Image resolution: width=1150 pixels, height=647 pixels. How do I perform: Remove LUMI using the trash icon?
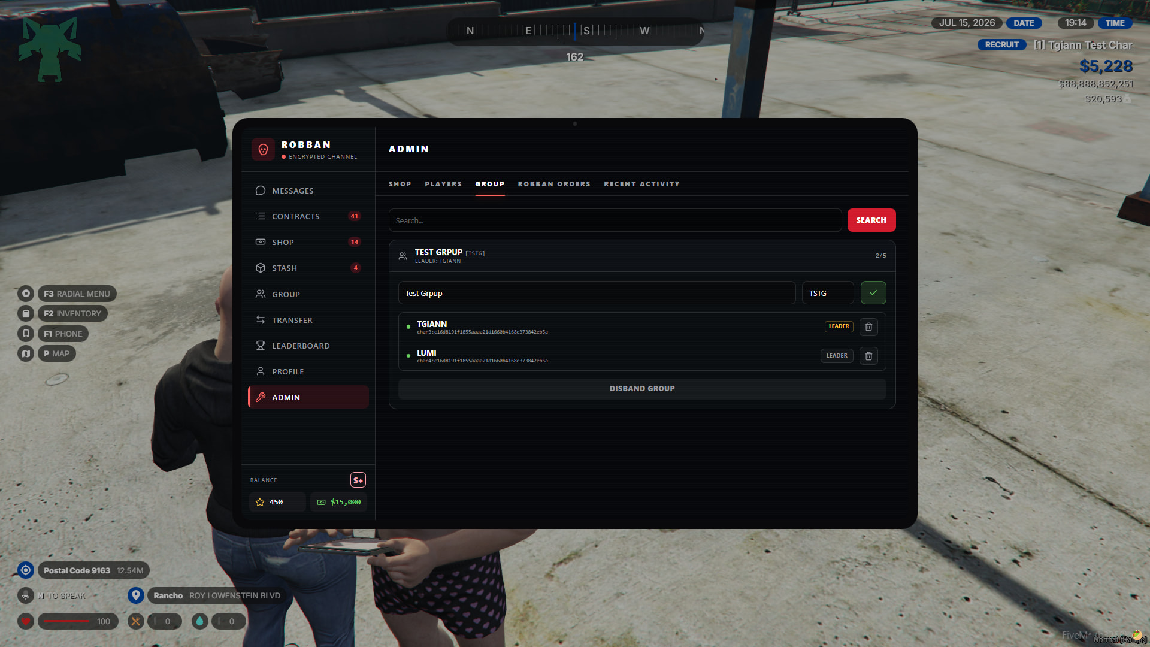[868, 356]
